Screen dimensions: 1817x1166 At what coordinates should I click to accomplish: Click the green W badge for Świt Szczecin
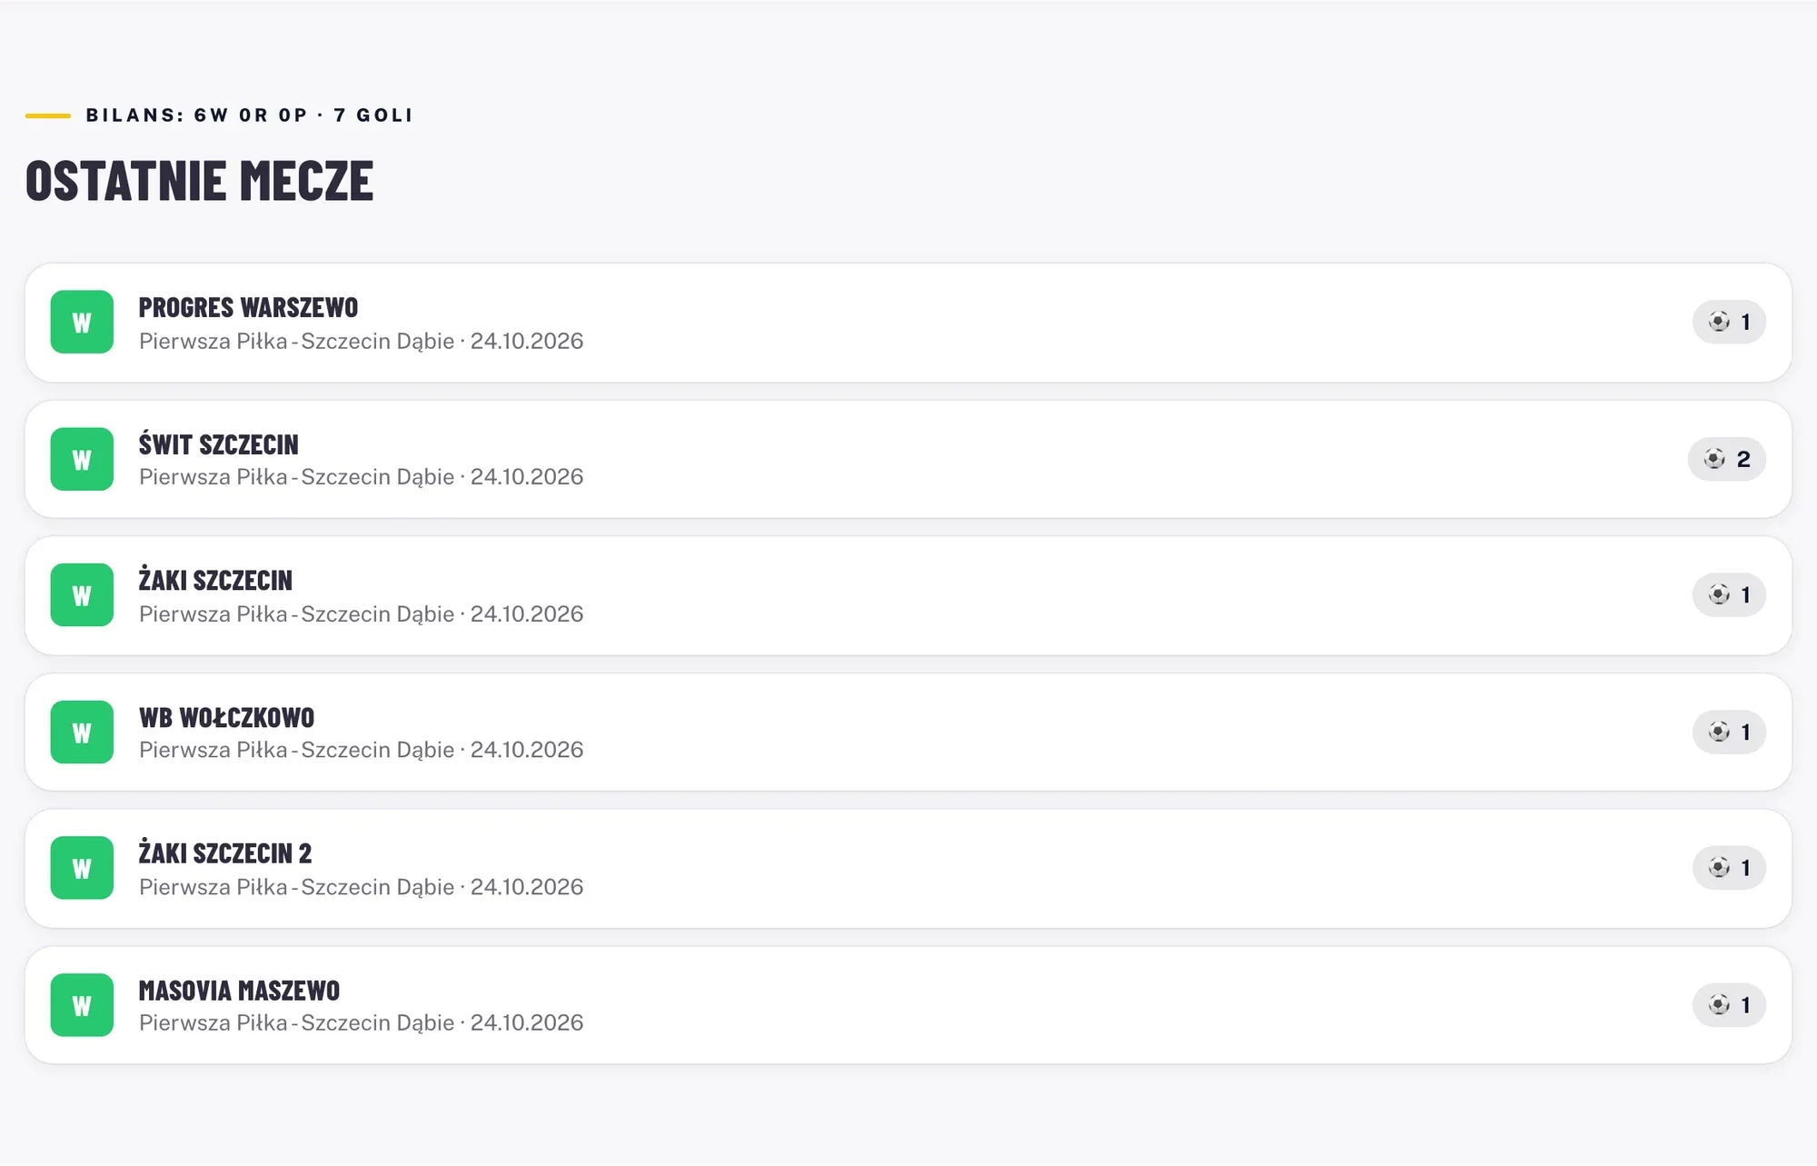coord(82,459)
